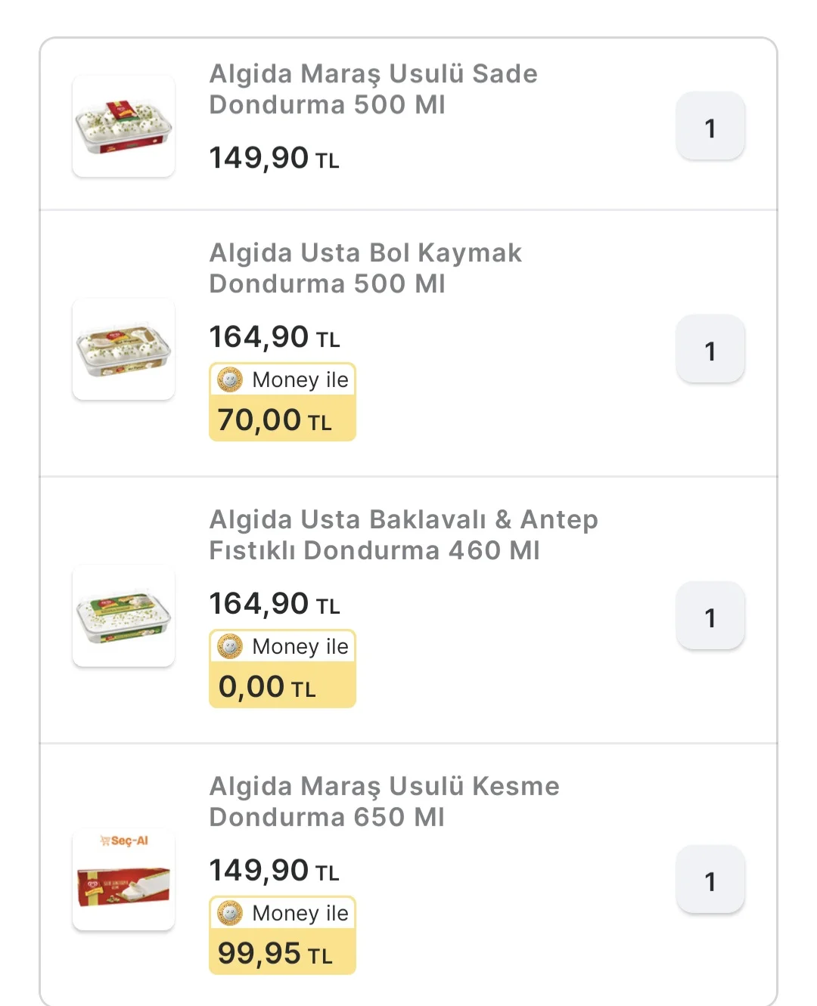
Task: Click Money coin icon above 70,00 TL
Action: pos(230,379)
